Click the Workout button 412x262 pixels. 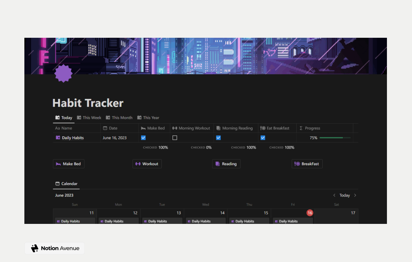coord(147,164)
